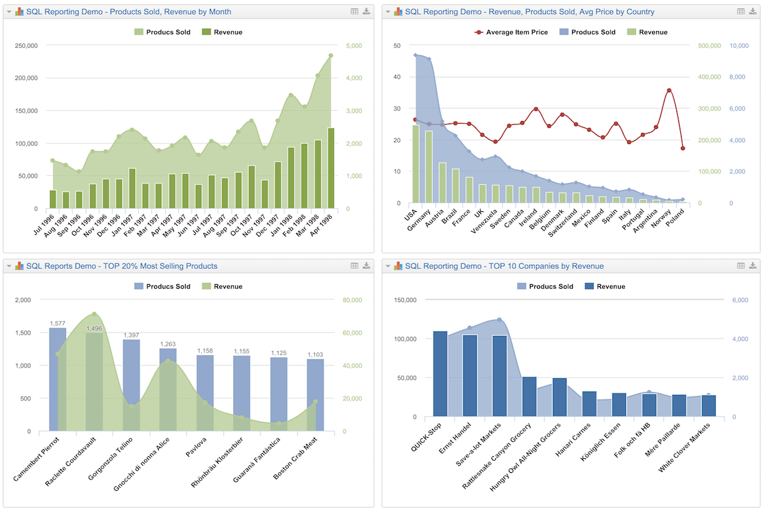The width and height of the screenshot is (768, 512).
Task: Click chart icon of Most Selling Products panel
Action: pos(19,266)
